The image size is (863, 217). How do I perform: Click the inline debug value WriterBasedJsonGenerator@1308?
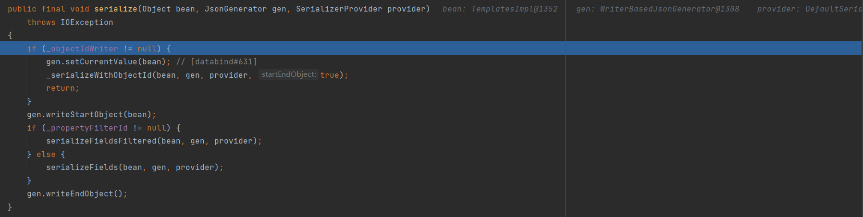click(x=669, y=9)
